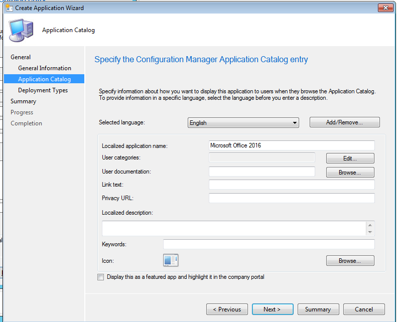Open the Selected language dropdown

coord(243,123)
